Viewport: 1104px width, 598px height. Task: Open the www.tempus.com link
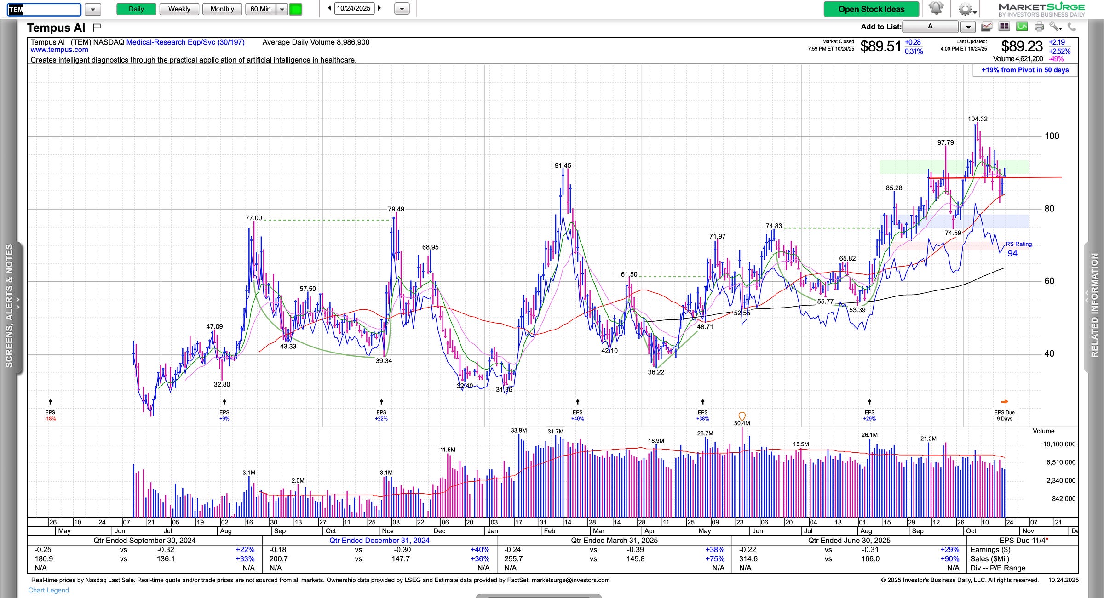point(59,50)
